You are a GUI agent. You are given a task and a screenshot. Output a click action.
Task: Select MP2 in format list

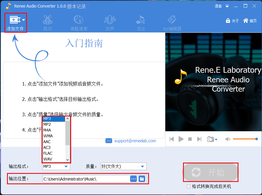pos(54,124)
